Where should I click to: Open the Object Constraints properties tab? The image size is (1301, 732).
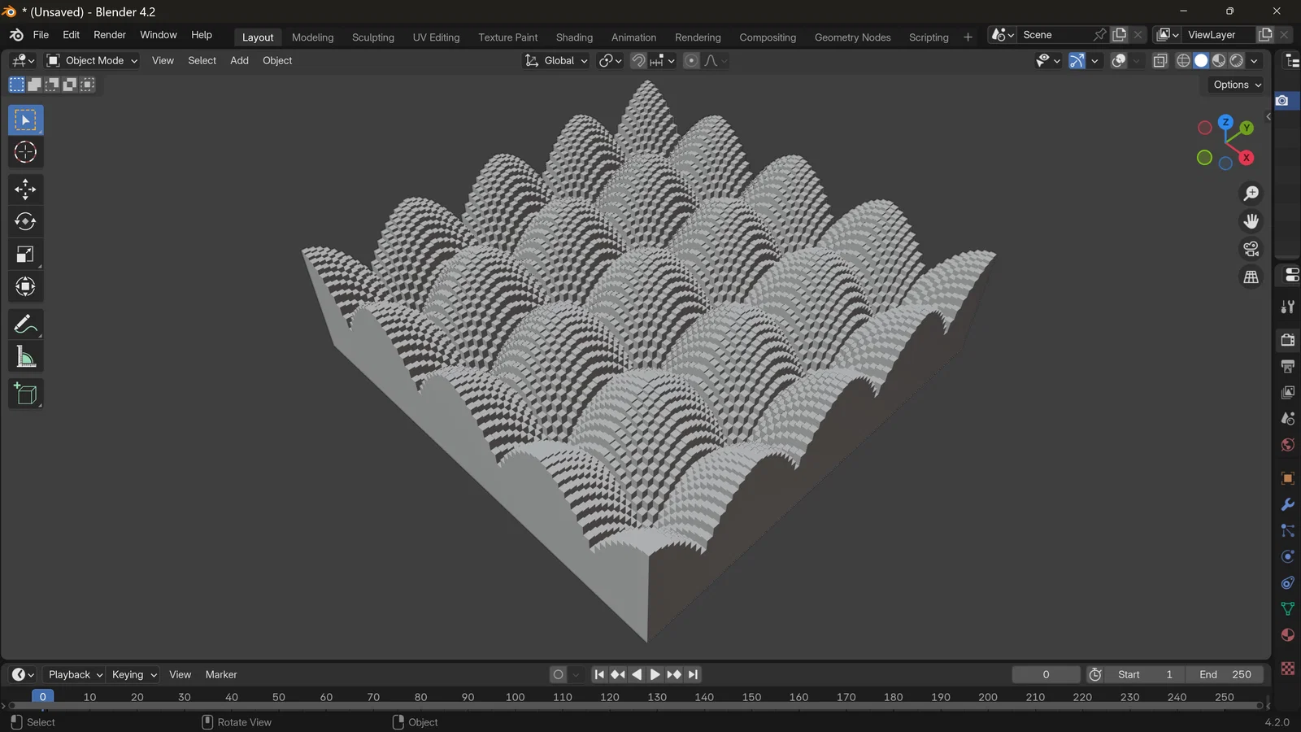click(x=1288, y=582)
